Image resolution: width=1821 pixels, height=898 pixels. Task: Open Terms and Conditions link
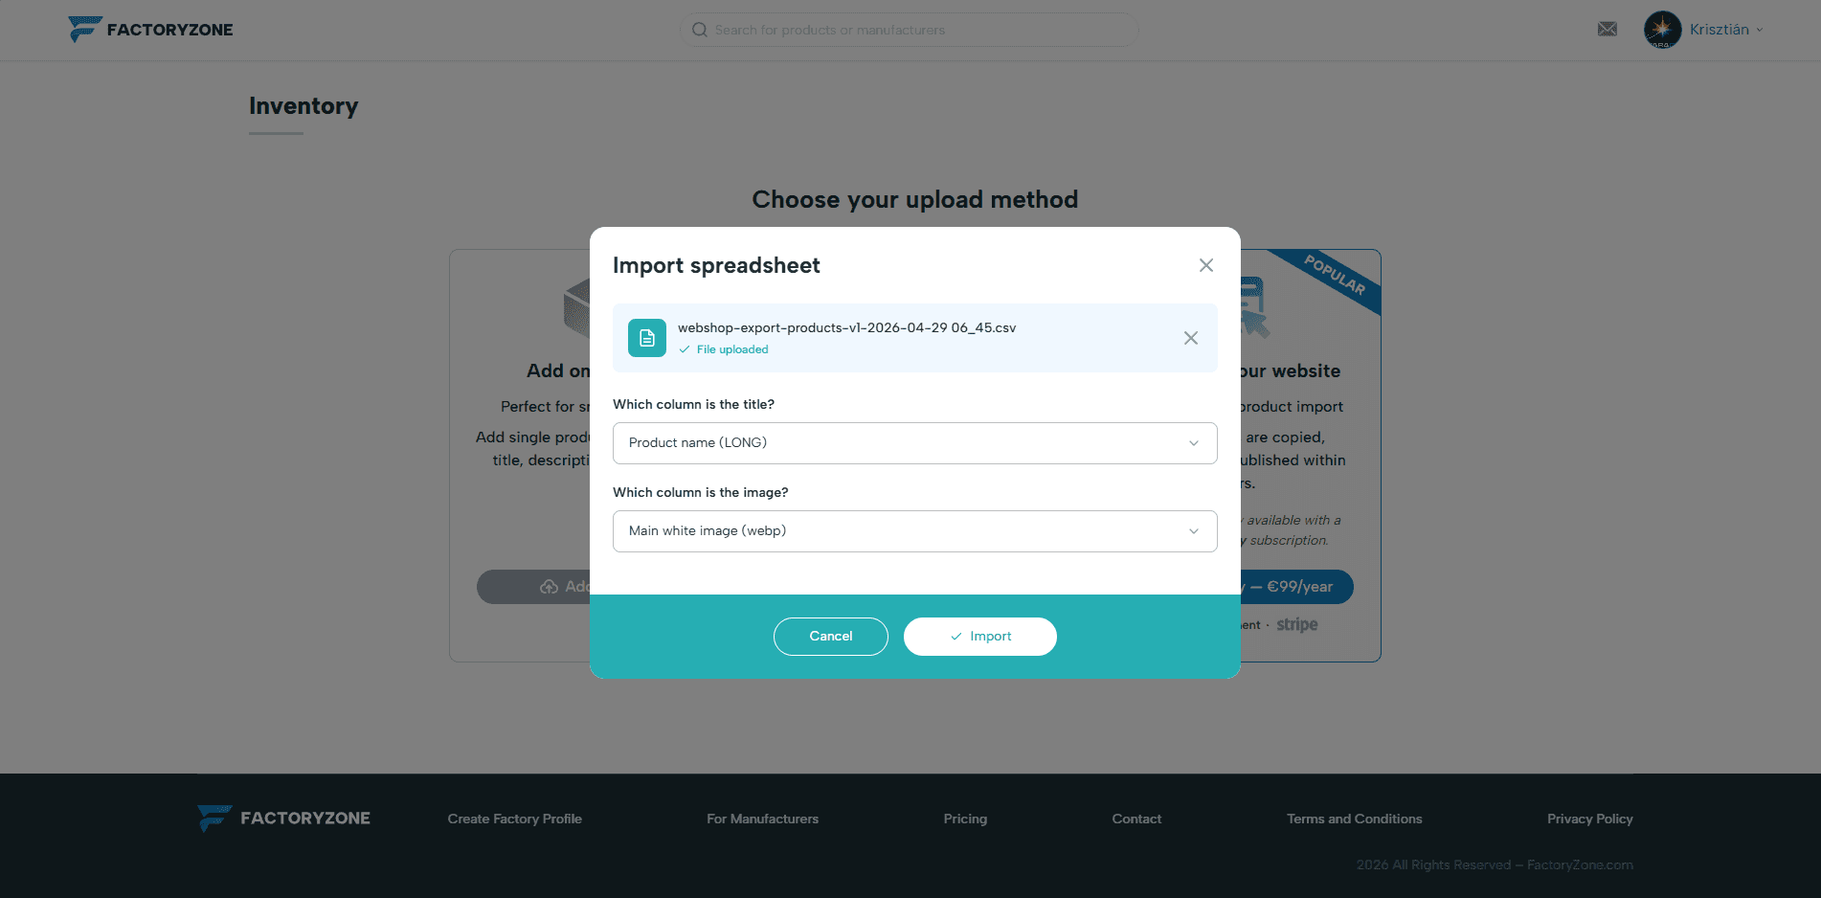pyautogui.click(x=1355, y=819)
